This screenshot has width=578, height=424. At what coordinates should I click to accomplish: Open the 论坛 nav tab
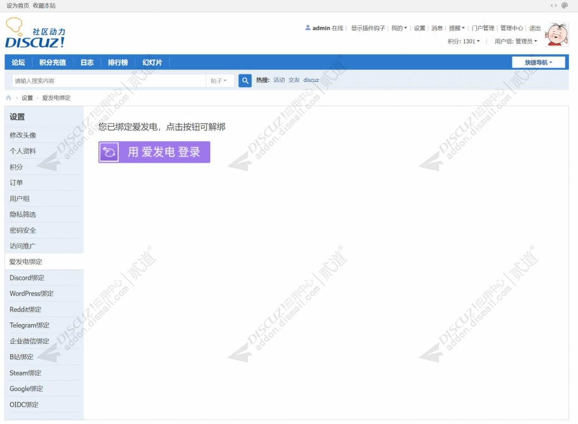pyautogui.click(x=18, y=62)
